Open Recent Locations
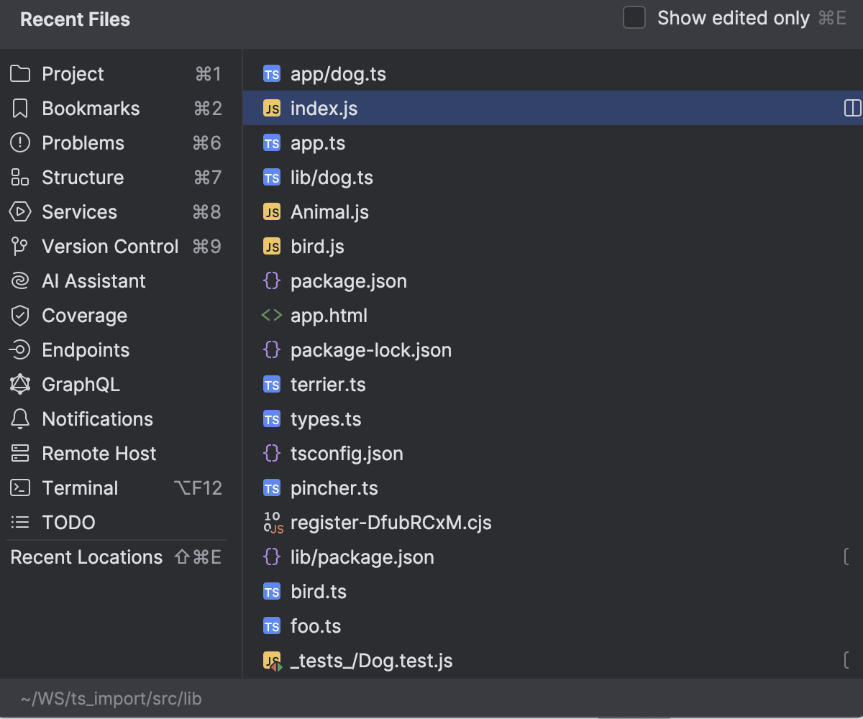863x719 pixels. click(86, 557)
